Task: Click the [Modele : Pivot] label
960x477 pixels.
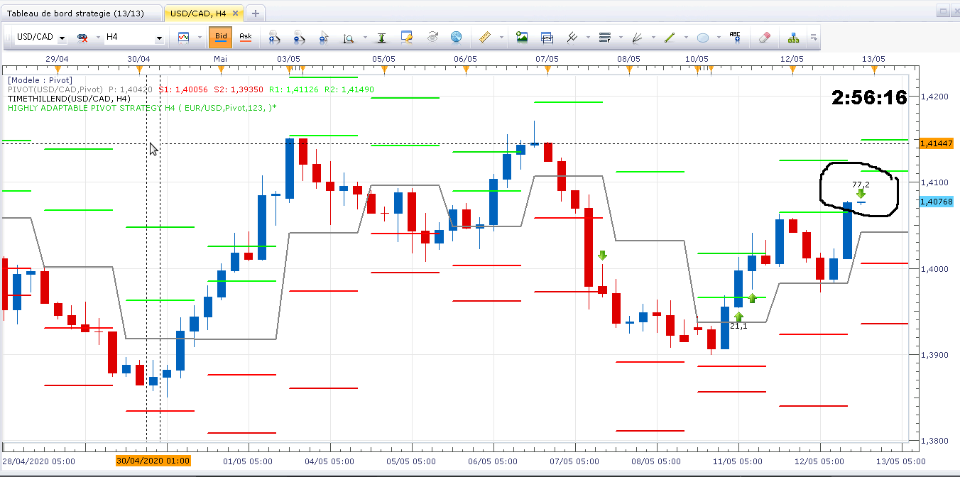Action: [x=40, y=80]
